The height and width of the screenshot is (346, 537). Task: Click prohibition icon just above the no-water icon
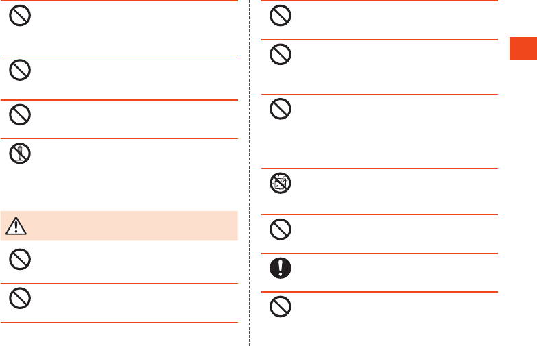pos(280,109)
